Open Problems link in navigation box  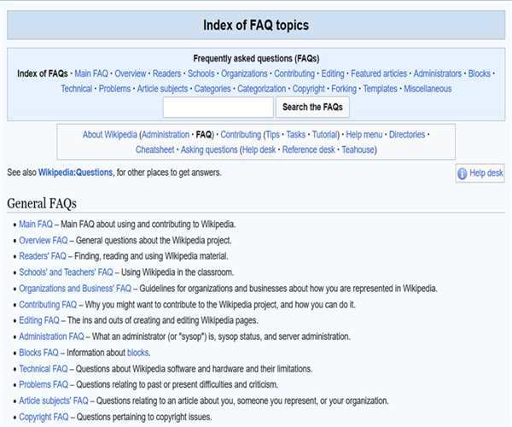pos(114,89)
